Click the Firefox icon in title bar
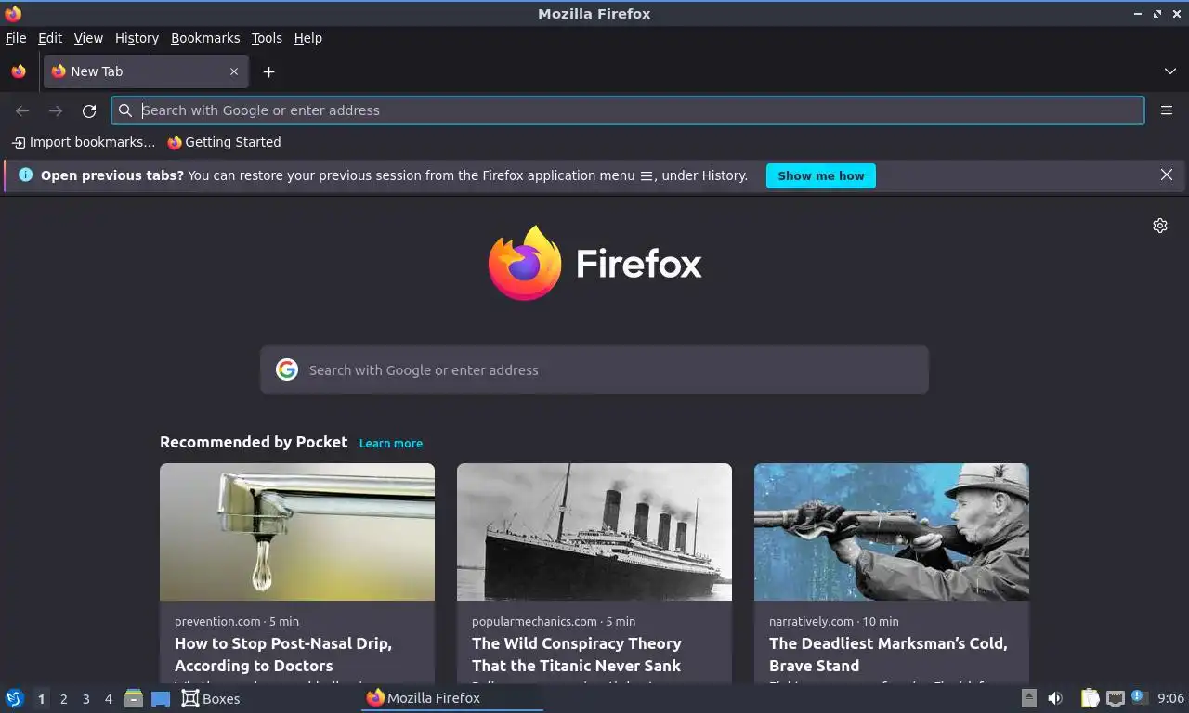Image resolution: width=1189 pixels, height=713 pixels. pyautogui.click(x=13, y=14)
